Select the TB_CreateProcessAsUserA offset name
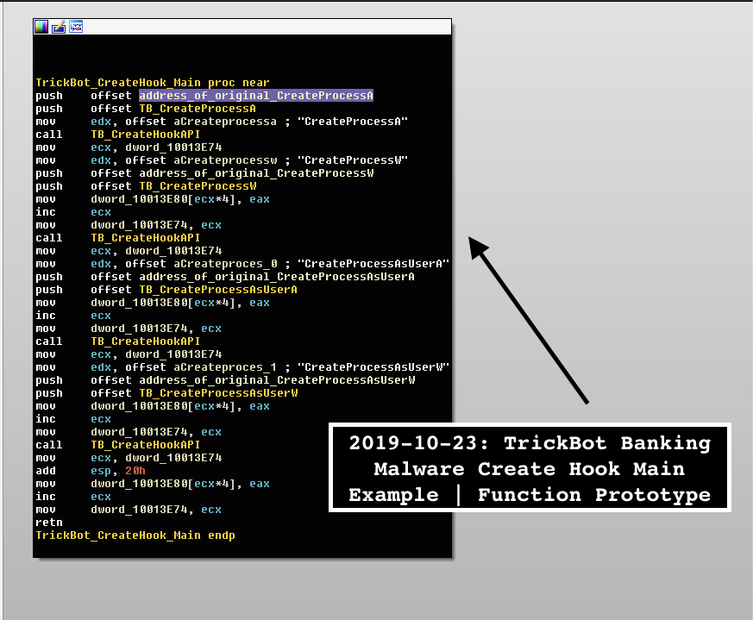753x620 pixels. pyautogui.click(x=218, y=290)
